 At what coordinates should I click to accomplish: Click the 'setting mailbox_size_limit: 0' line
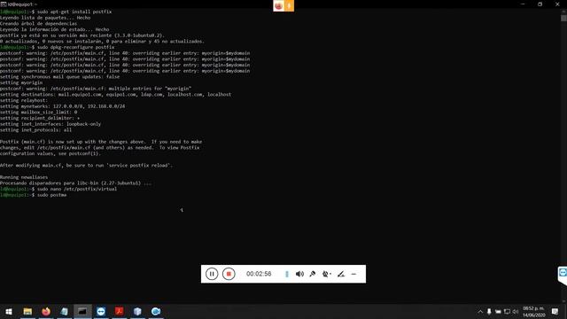[39, 113]
